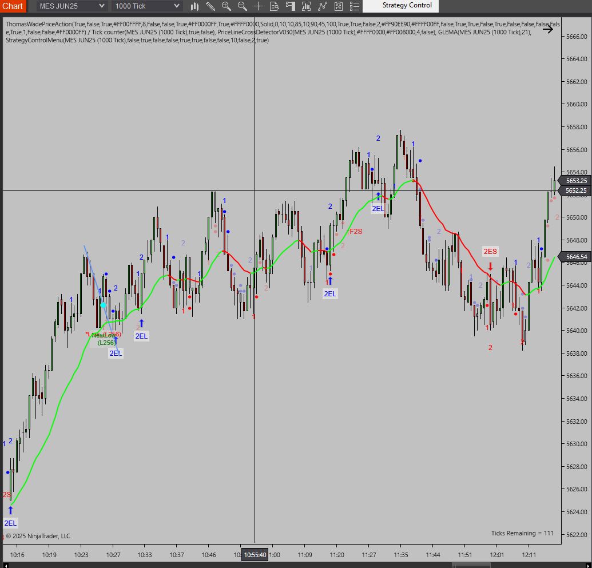Viewport: 592px width, 568px height.
Task: Click the 5653.25 current price marker
Action: (575, 181)
